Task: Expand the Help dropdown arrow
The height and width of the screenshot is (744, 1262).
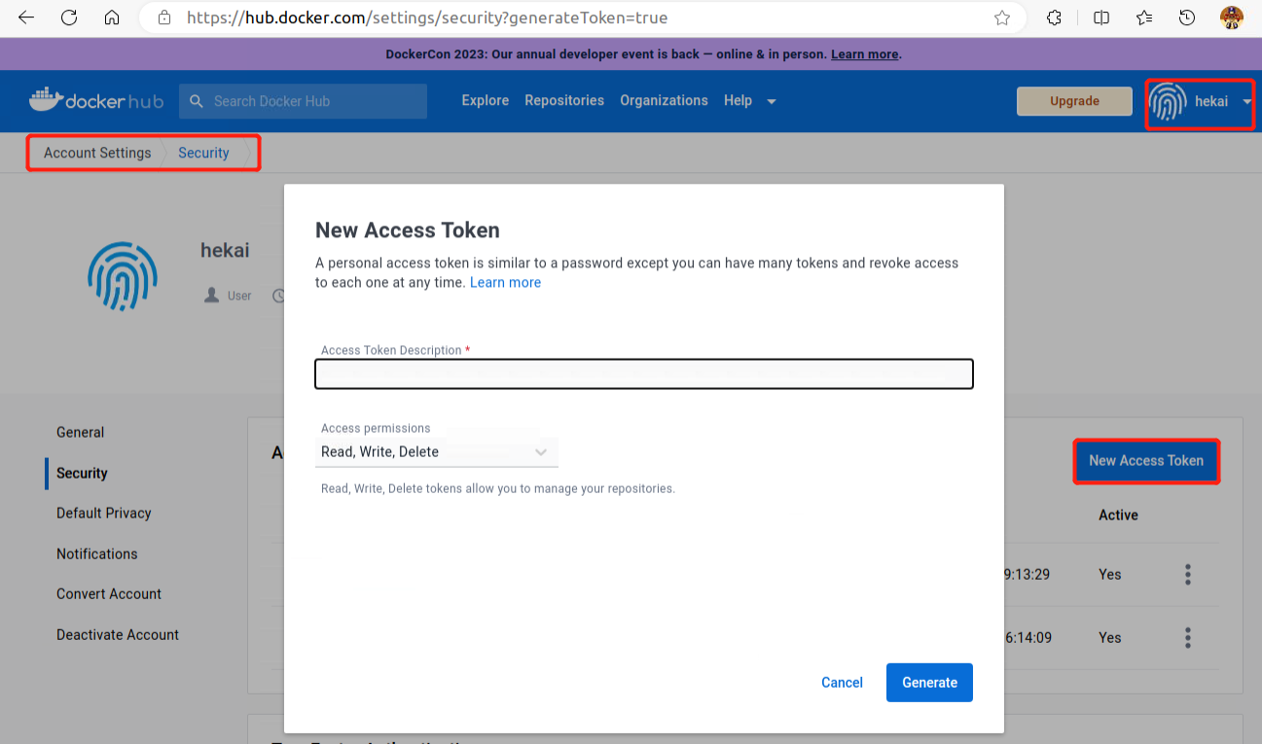Action: (x=772, y=101)
